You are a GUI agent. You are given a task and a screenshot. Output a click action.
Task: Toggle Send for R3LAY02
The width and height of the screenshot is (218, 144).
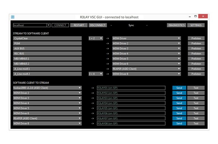(x=179, y=93)
